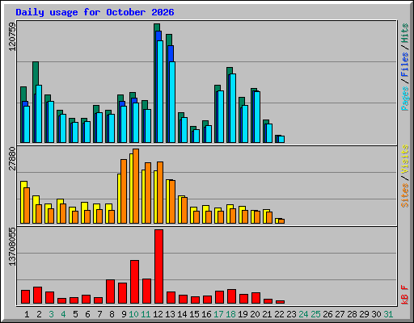Click the green hits bar for day 2
The height and width of the screenshot is (323, 414).
pyautogui.click(x=36, y=73)
